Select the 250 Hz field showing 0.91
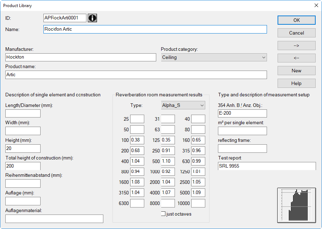This screenshot has height=229, width=322. pos(168,151)
